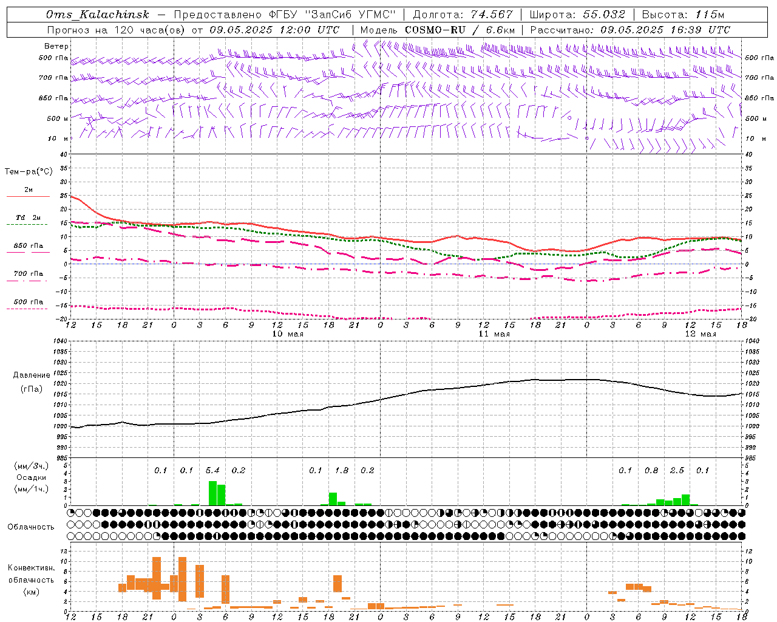This screenshot has height=622, width=777.
Task: Click the Давление panel label
Action: pos(32,375)
